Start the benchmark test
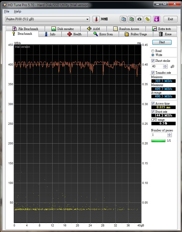 point(162,42)
